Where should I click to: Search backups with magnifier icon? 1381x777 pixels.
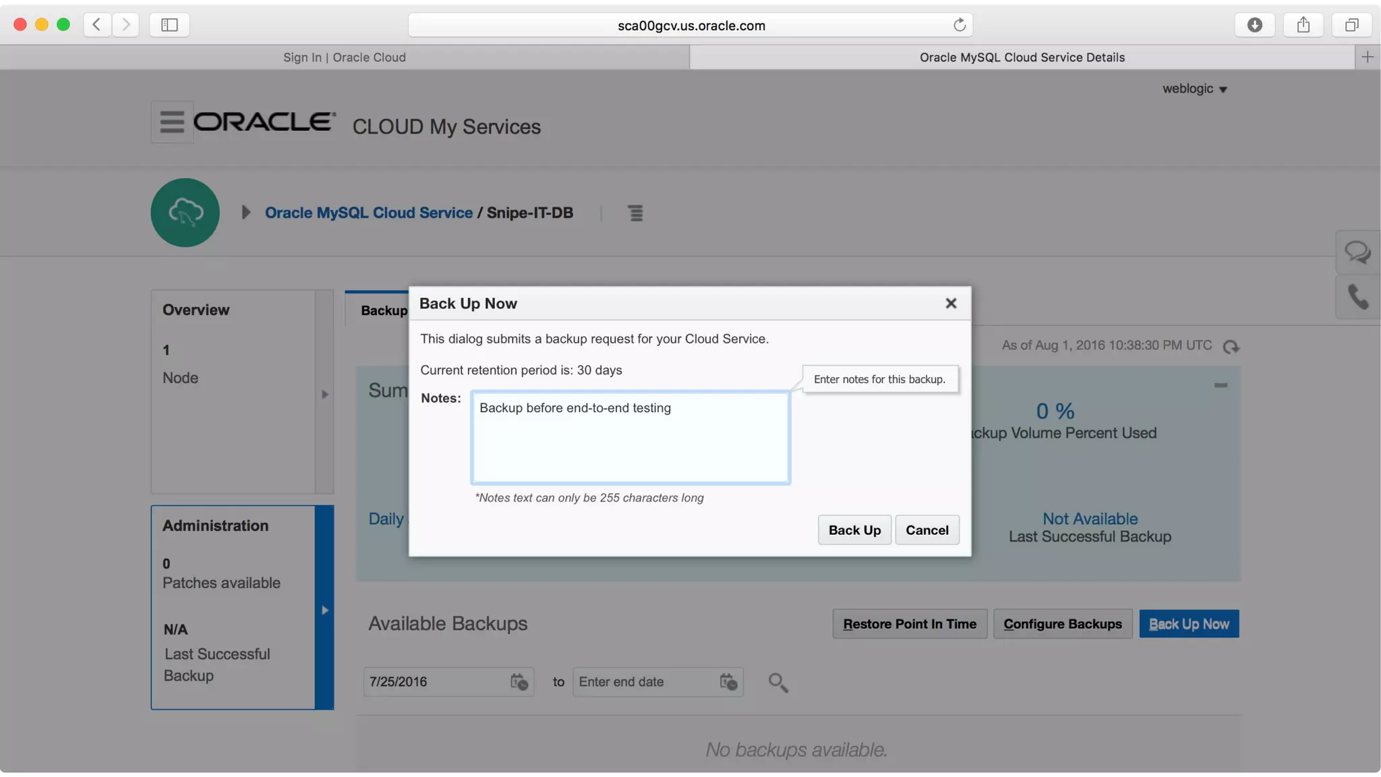click(777, 683)
